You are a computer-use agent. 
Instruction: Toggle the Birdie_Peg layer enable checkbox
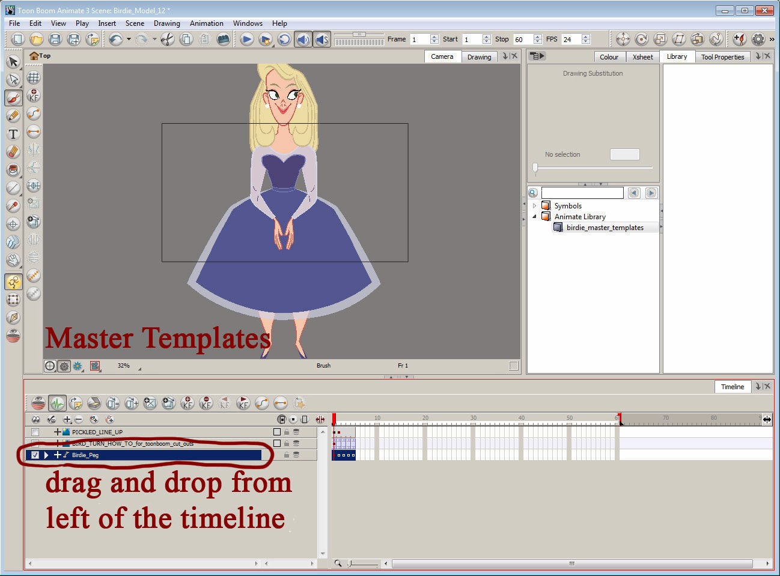click(34, 455)
